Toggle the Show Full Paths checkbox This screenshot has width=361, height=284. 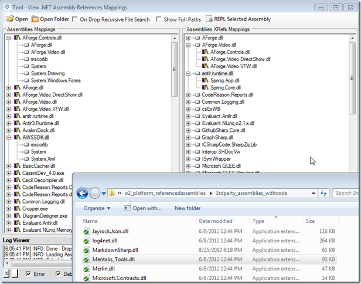tap(159, 19)
